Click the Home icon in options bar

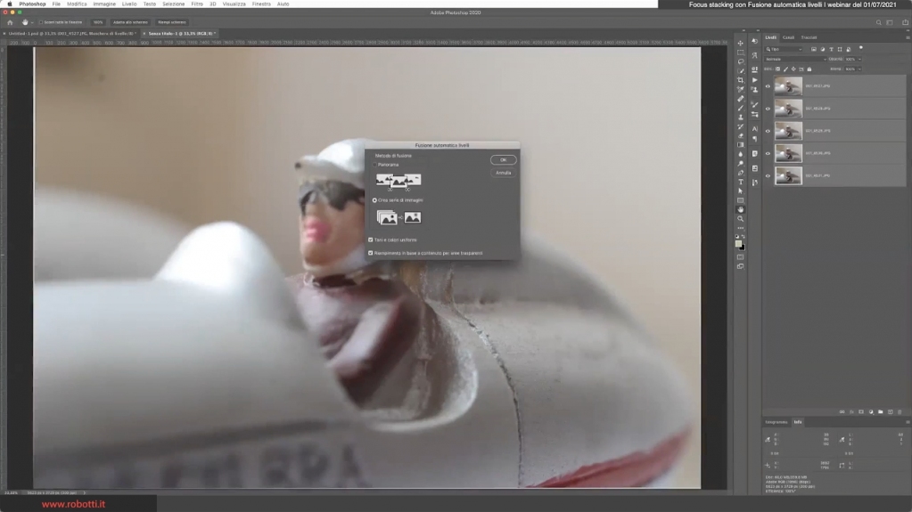coord(10,22)
